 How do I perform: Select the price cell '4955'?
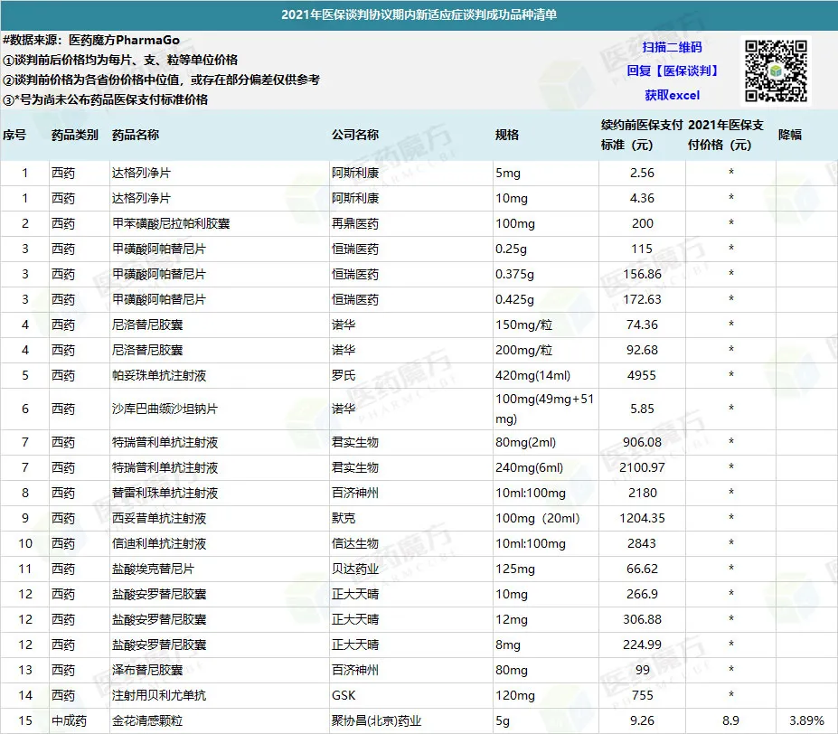coord(642,375)
